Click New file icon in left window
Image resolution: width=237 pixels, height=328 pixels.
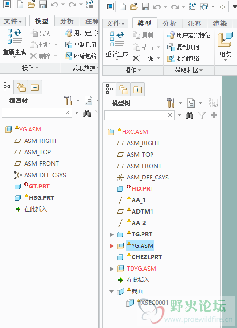click(x=20, y=4)
